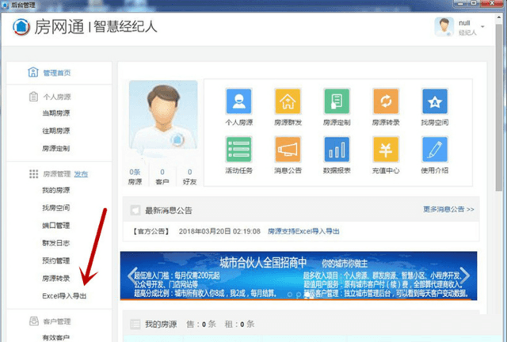This screenshot has width=507, height=342.
Task: Expand the null user account dropdown arrow
Action: (482, 26)
